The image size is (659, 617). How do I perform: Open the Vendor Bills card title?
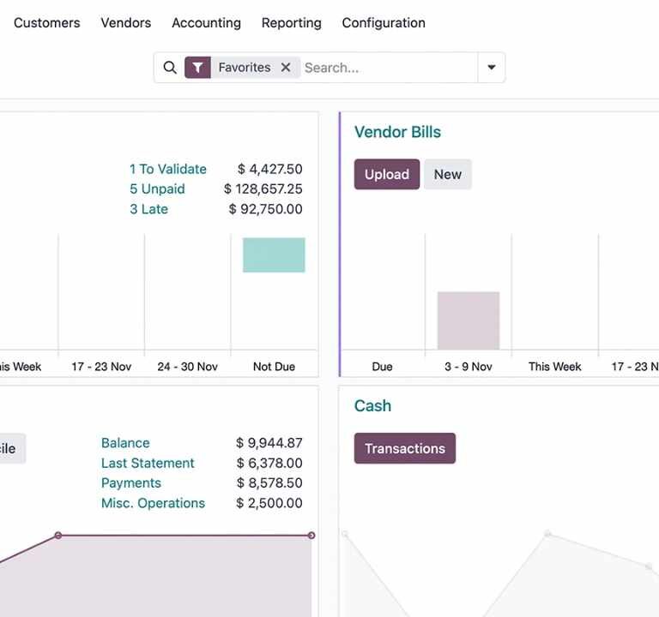[397, 132]
